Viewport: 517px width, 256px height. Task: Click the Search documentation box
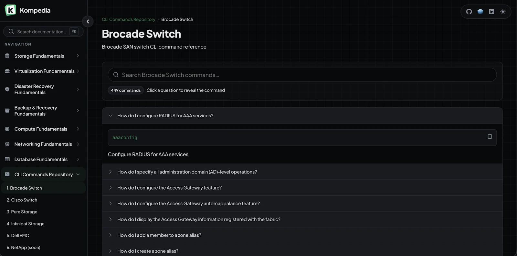(x=43, y=32)
